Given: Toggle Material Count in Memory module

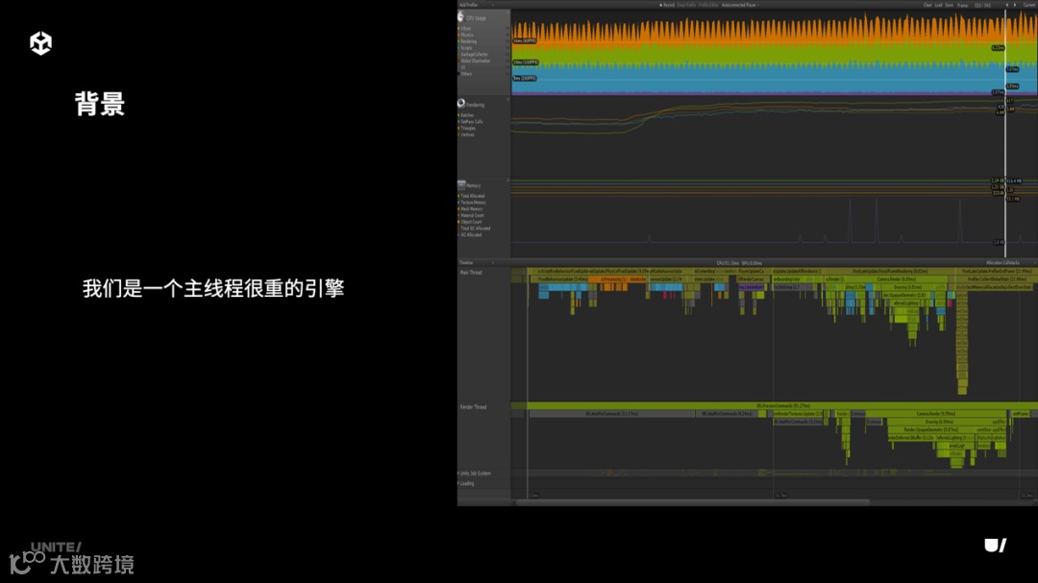Looking at the screenshot, I should point(471,216).
